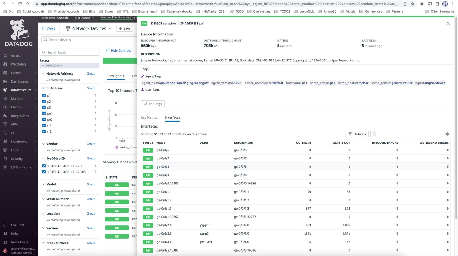Open the Network Devices view dropdown
The image size is (458, 256).
tap(110, 28)
